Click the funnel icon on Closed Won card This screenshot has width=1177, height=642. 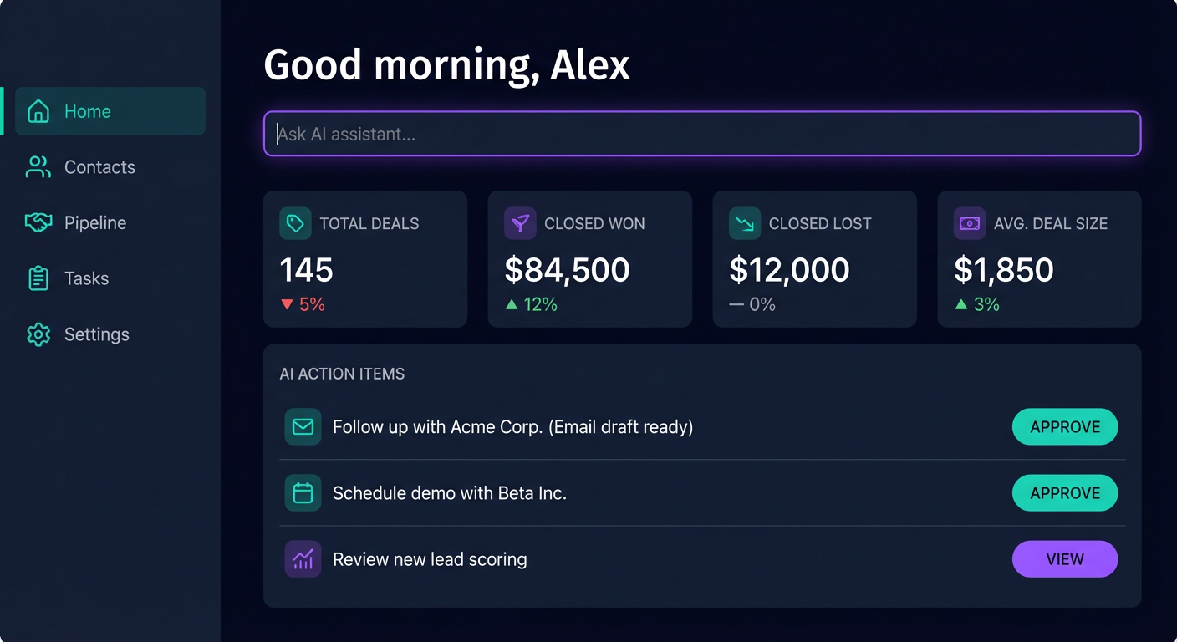coord(519,223)
